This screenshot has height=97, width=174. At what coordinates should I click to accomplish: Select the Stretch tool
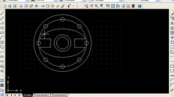pos(172,52)
